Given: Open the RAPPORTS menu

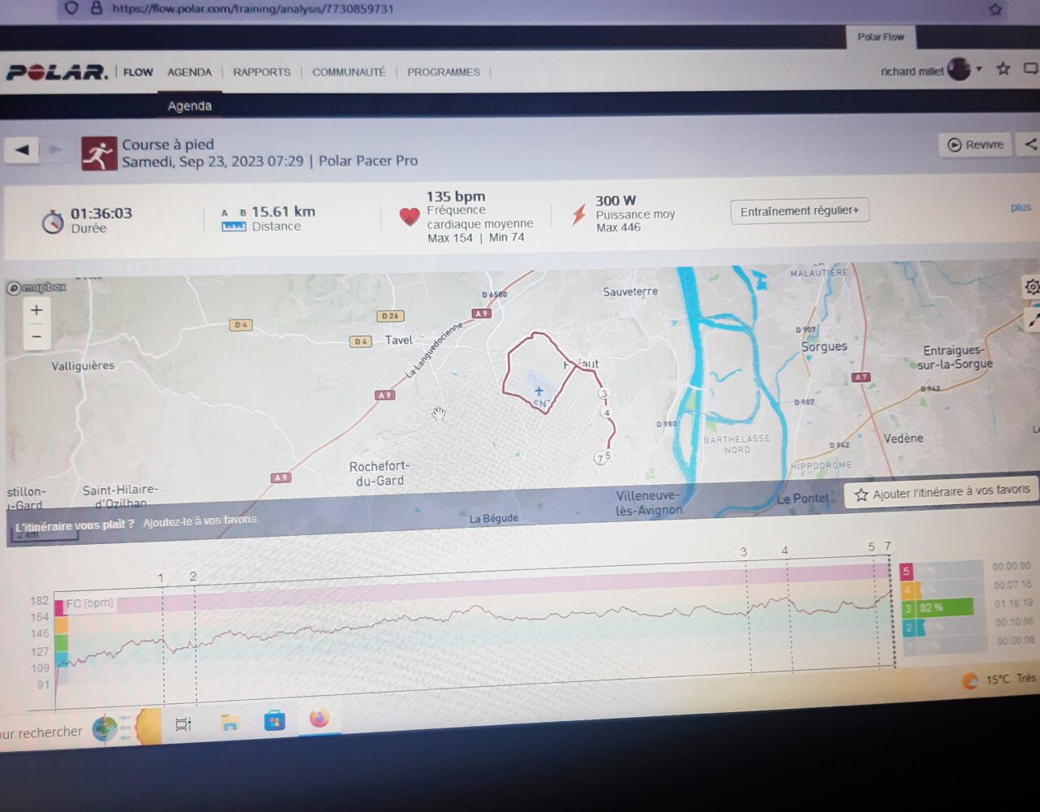Looking at the screenshot, I should (x=262, y=72).
